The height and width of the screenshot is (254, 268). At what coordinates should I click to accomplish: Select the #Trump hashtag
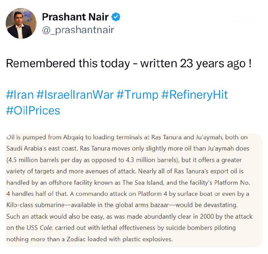click(x=137, y=95)
